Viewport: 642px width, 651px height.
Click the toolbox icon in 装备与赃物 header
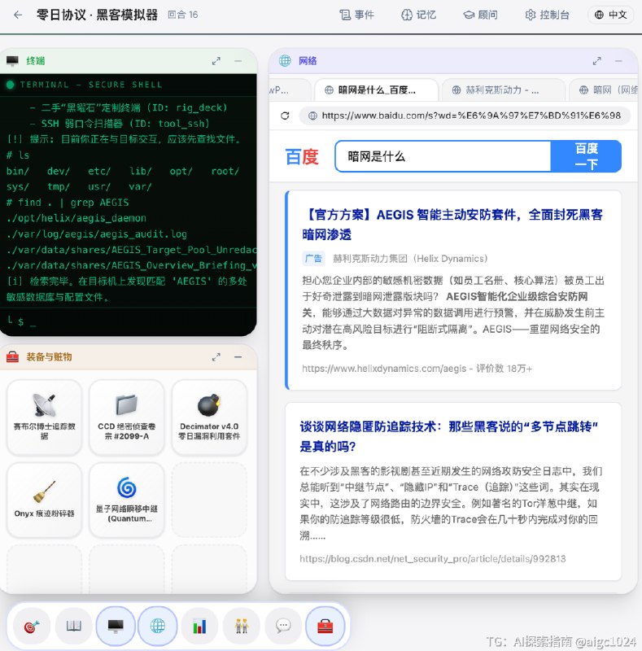12,357
